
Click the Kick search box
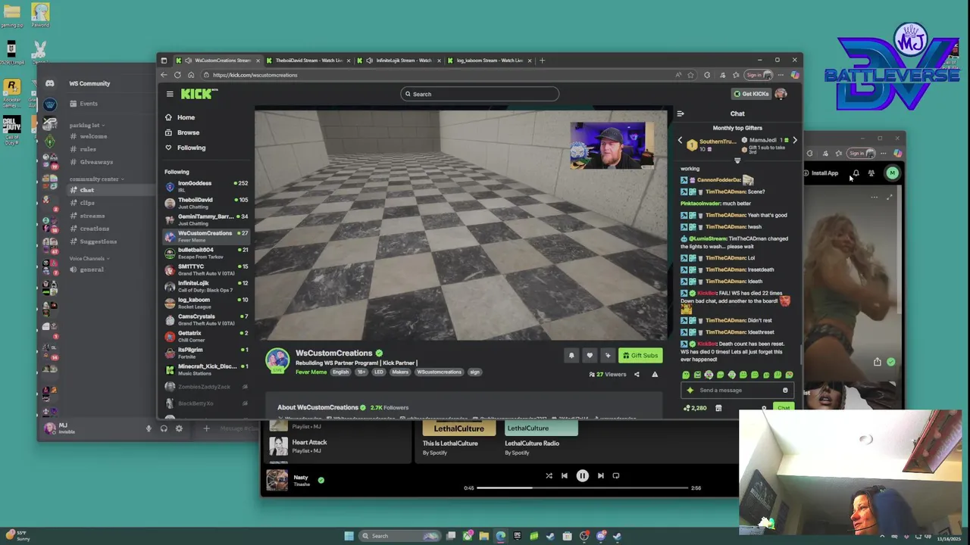480,94
